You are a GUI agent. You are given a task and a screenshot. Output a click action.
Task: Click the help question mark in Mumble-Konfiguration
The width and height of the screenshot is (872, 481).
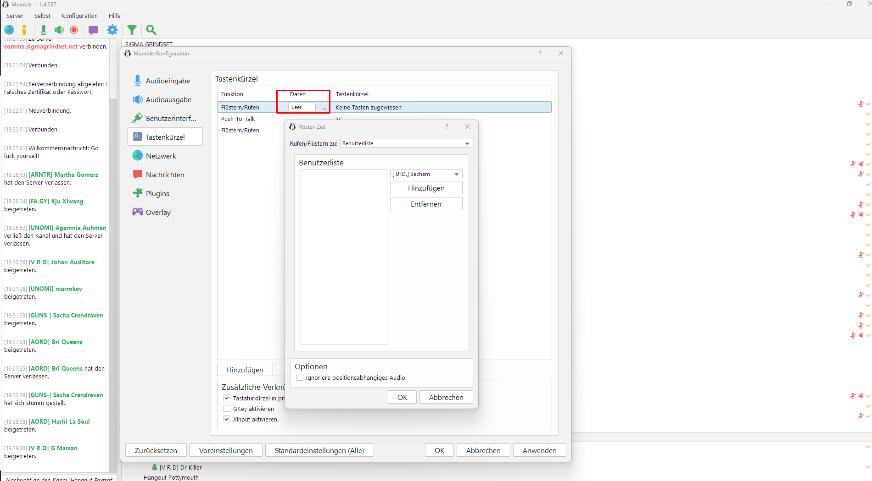(x=540, y=54)
